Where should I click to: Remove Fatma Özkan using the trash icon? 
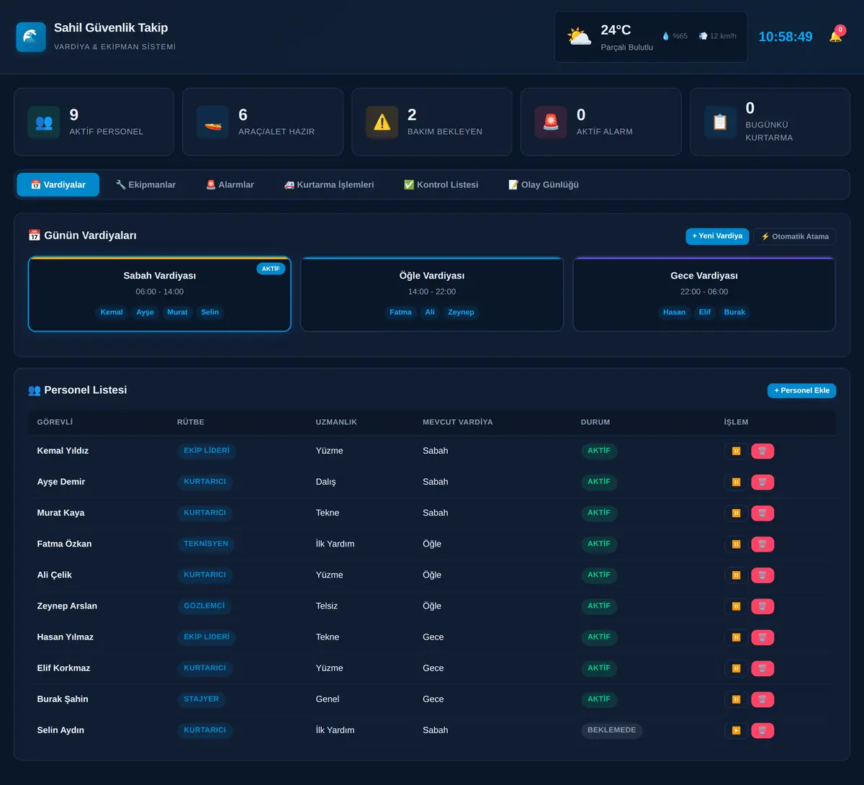(762, 544)
